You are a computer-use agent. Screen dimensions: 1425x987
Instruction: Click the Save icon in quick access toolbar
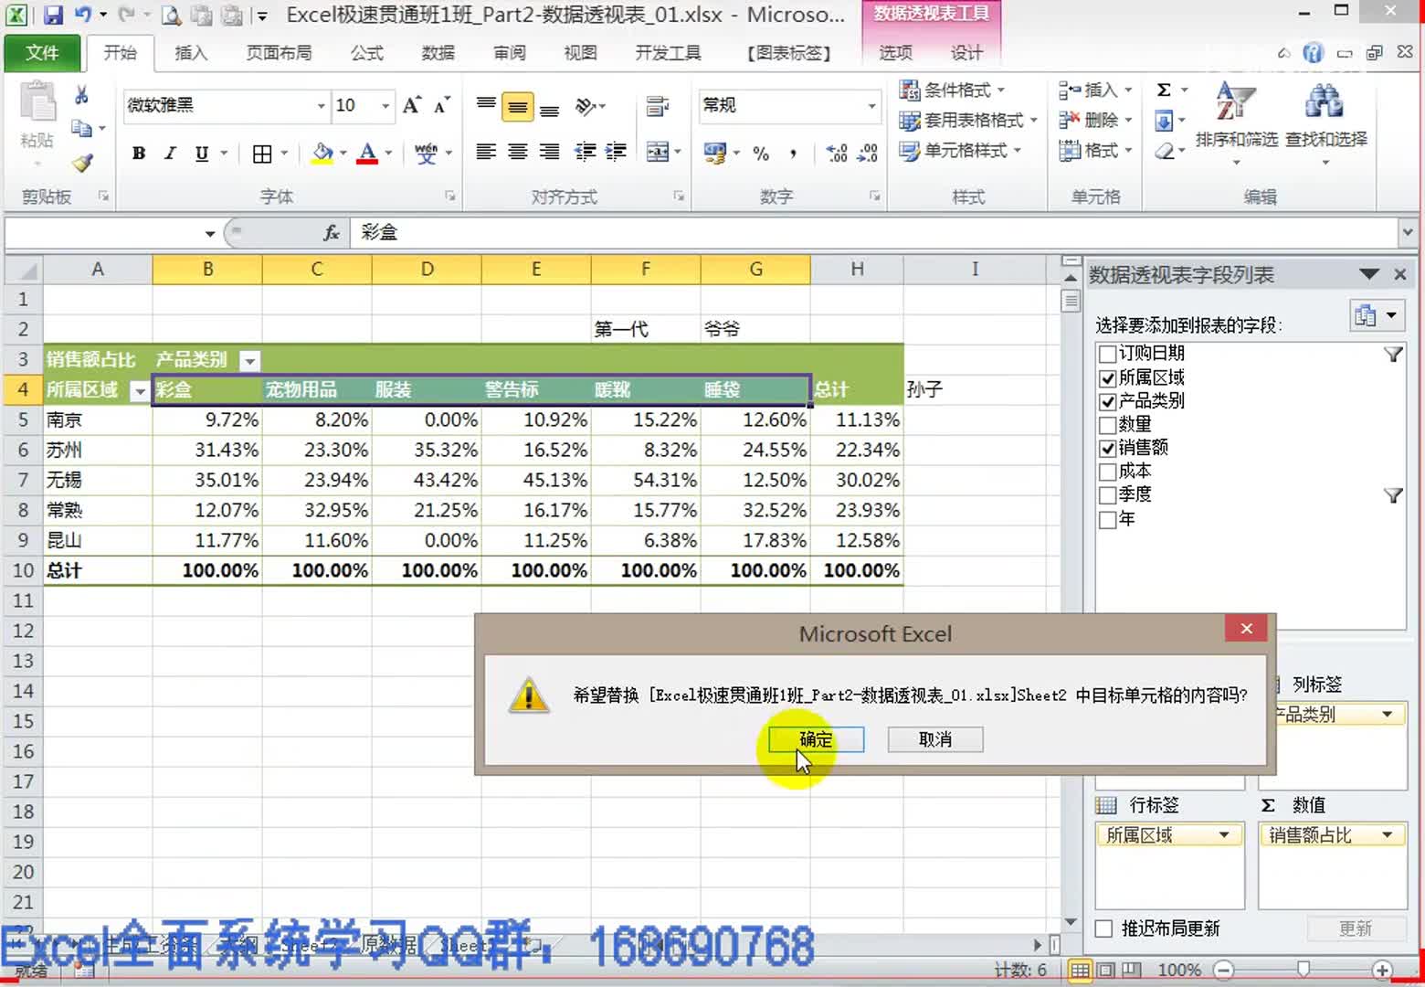[x=52, y=15]
